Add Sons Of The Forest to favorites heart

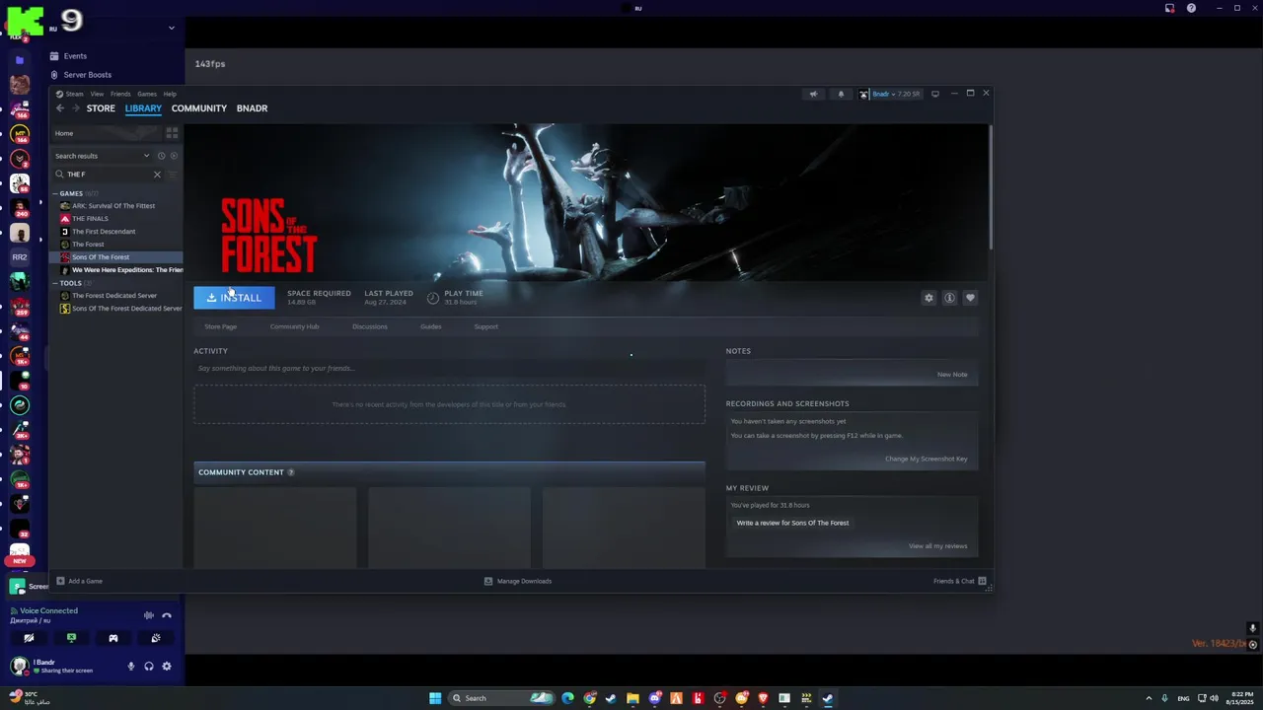tap(970, 298)
